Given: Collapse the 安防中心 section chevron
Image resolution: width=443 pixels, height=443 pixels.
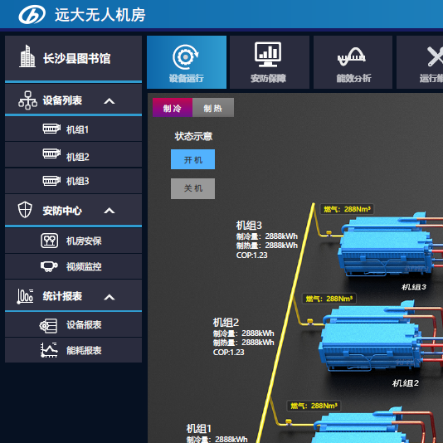Looking at the screenshot, I should pos(110,211).
